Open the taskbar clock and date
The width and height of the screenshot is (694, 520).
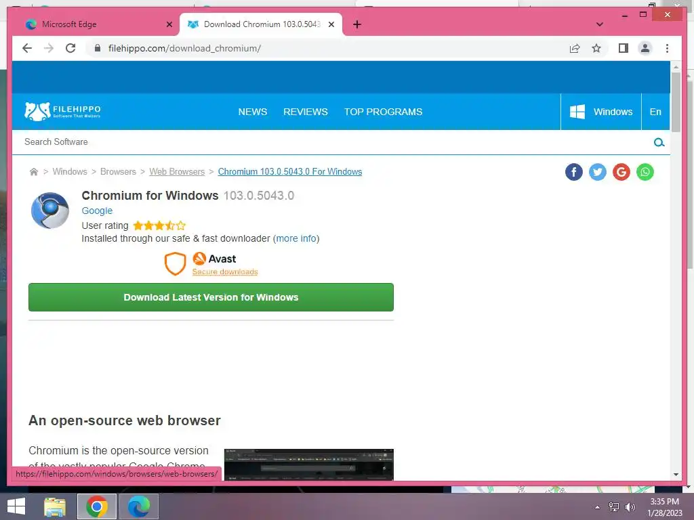click(664, 507)
